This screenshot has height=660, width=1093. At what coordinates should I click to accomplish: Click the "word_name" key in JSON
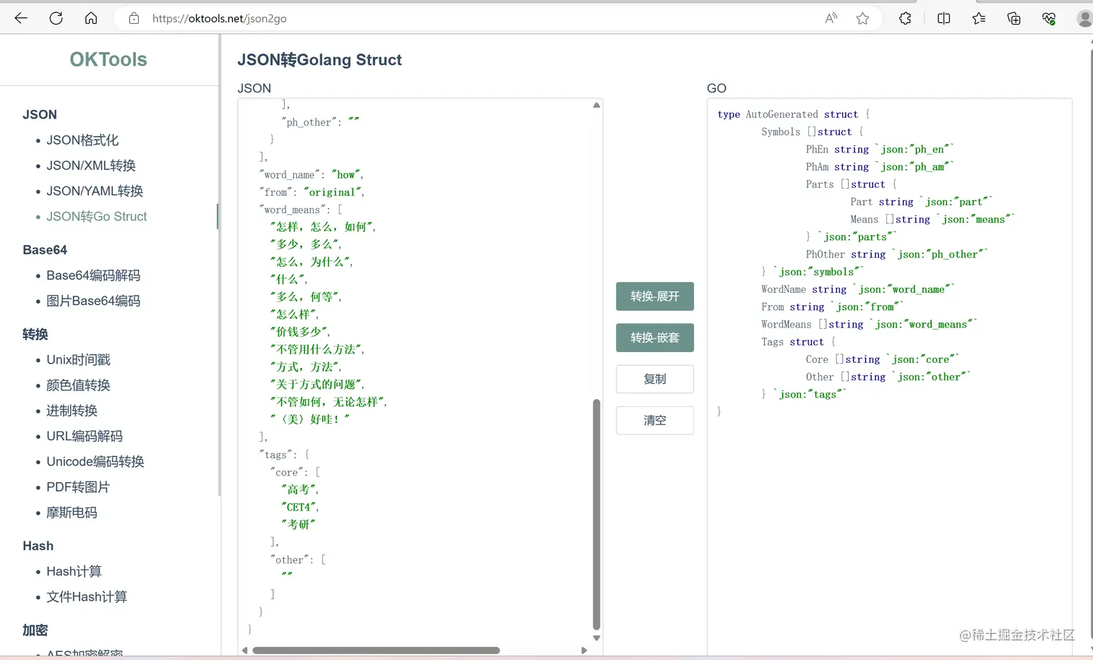289,175
